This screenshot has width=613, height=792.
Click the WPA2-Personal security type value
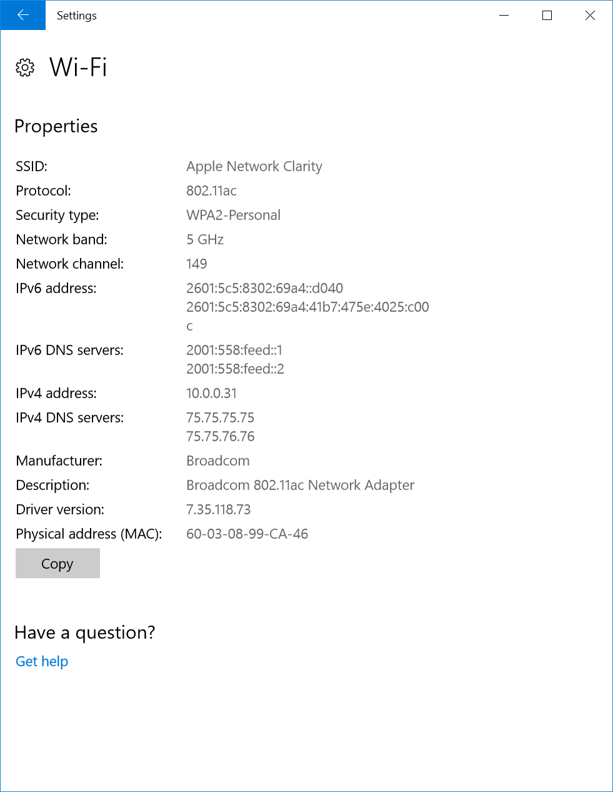[x=233, y=215]
